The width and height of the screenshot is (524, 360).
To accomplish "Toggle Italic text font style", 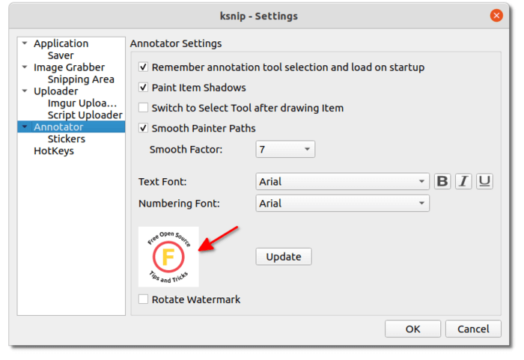I will point(463,182).
